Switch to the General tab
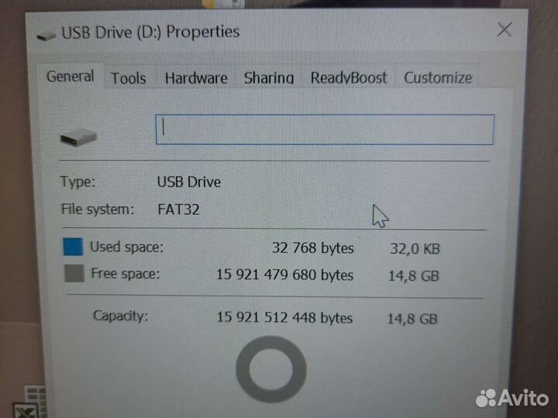 (x=70, y=76)
